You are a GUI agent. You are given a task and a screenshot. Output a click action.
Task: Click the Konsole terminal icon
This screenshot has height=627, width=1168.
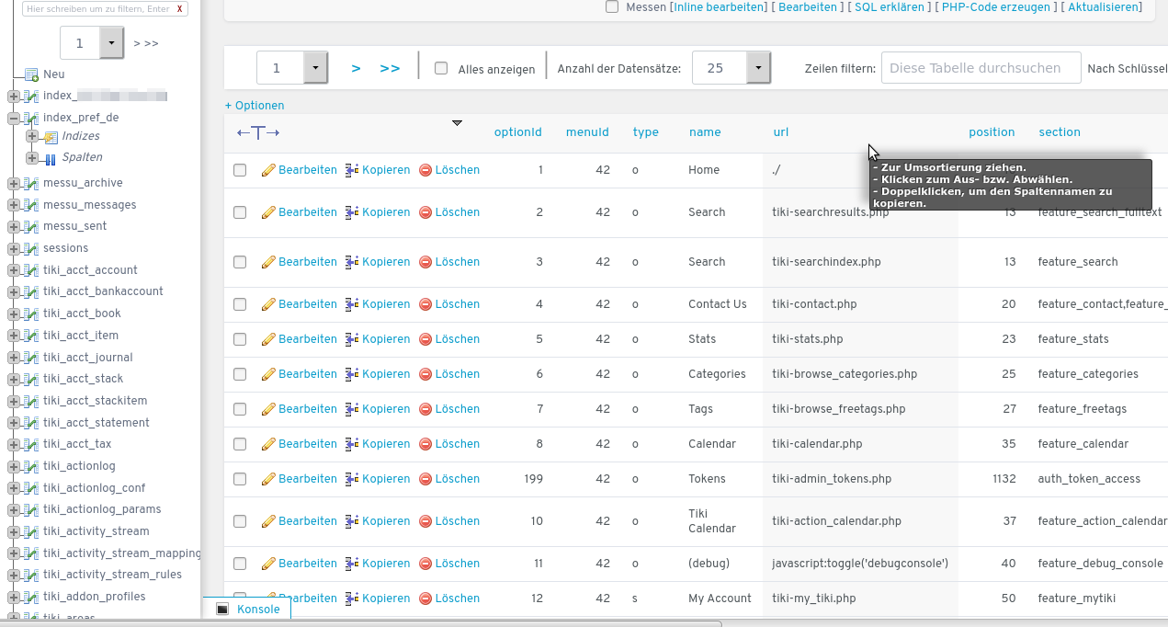222,609
